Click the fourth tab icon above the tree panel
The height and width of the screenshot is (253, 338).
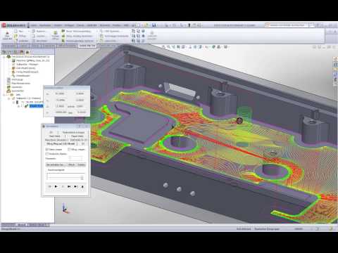pyautogui.click(x=22, y=52)
